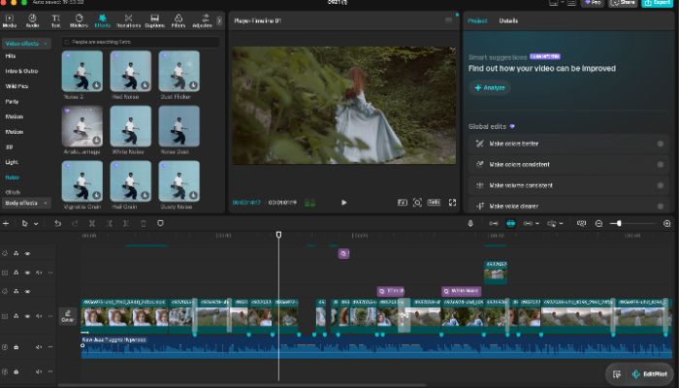Hide the main video track with the eye icon
Viewport: 679px width, 388px height.
tap(27, 316)
